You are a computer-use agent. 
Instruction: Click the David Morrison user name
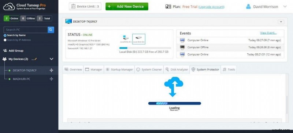266,7
